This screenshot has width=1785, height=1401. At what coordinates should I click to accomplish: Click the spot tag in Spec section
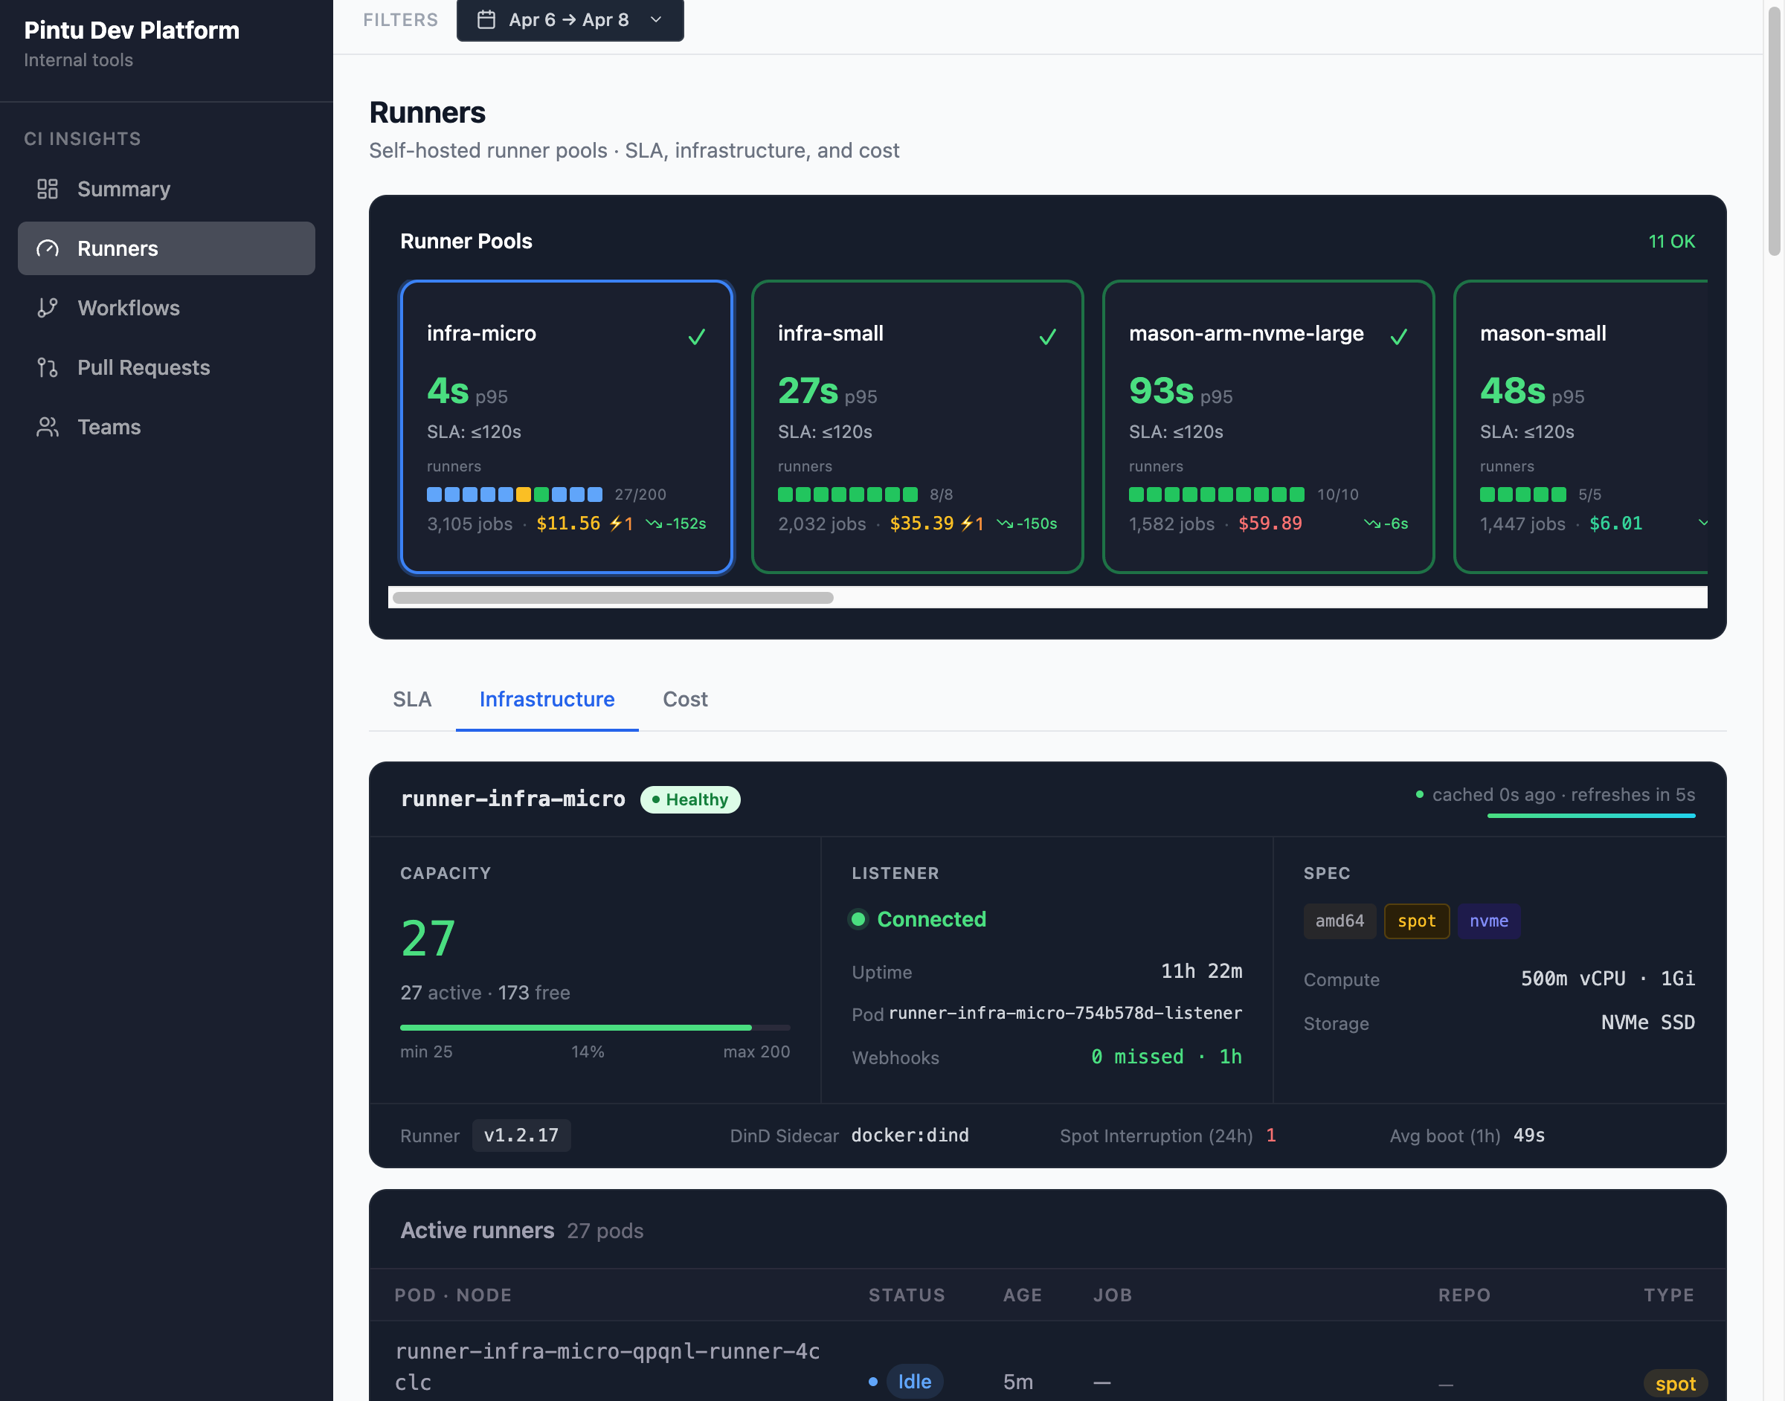[x=1416, y=921]
